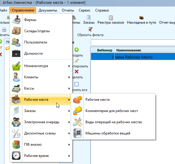Image resolution: width=175 pixels, height=164 pixels.
Task: Open the Номенклатура basket icon
Action: point(16,66)
